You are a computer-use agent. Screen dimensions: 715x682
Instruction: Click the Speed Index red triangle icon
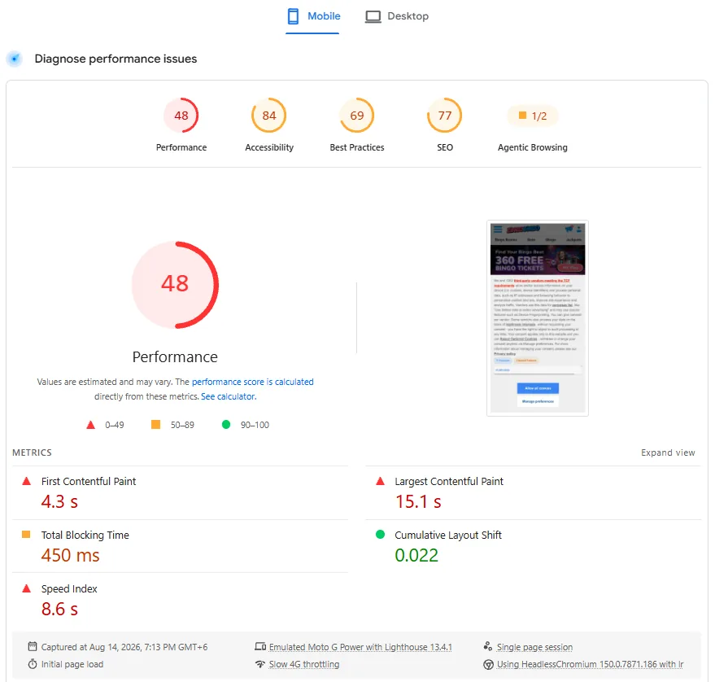27,588
